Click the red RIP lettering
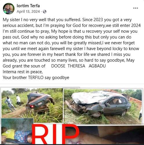The image size is (144, 145). click(x=56, y=135)
